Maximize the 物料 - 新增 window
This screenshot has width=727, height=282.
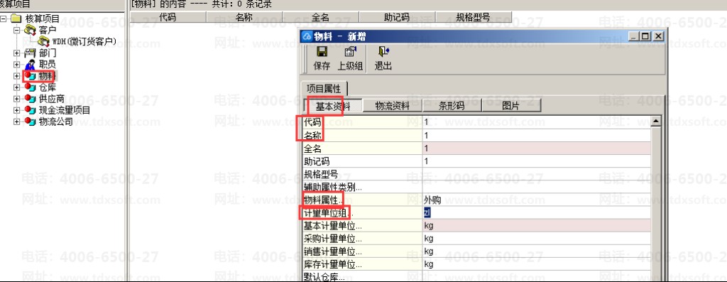click(x=645, y=36)
